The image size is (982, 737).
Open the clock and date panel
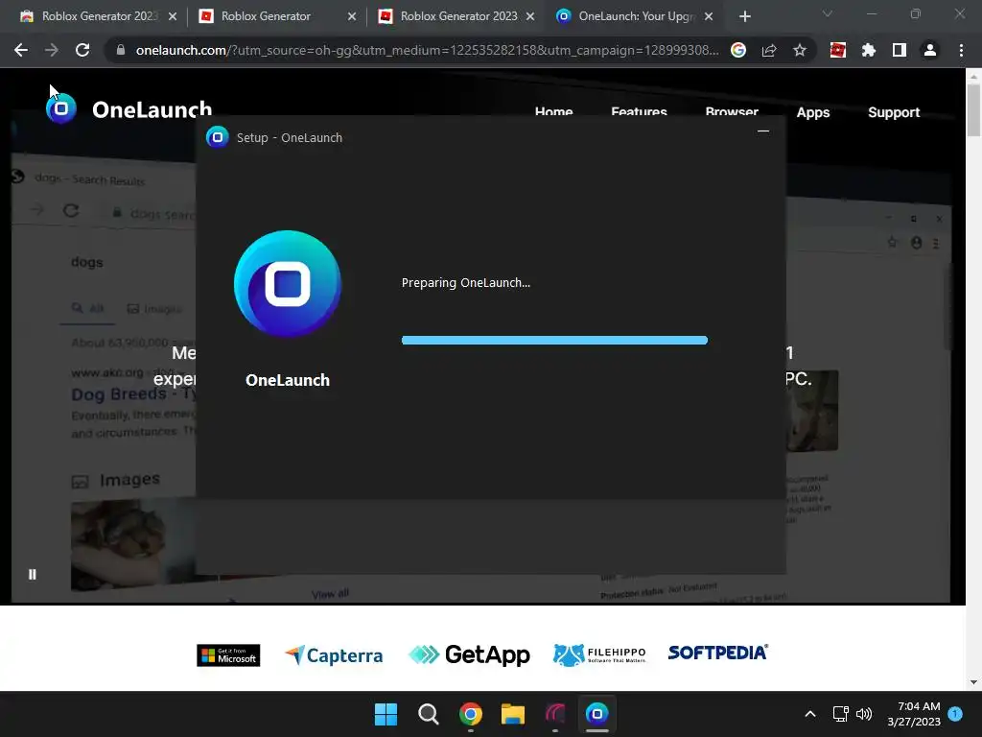(x=914, y=714)
